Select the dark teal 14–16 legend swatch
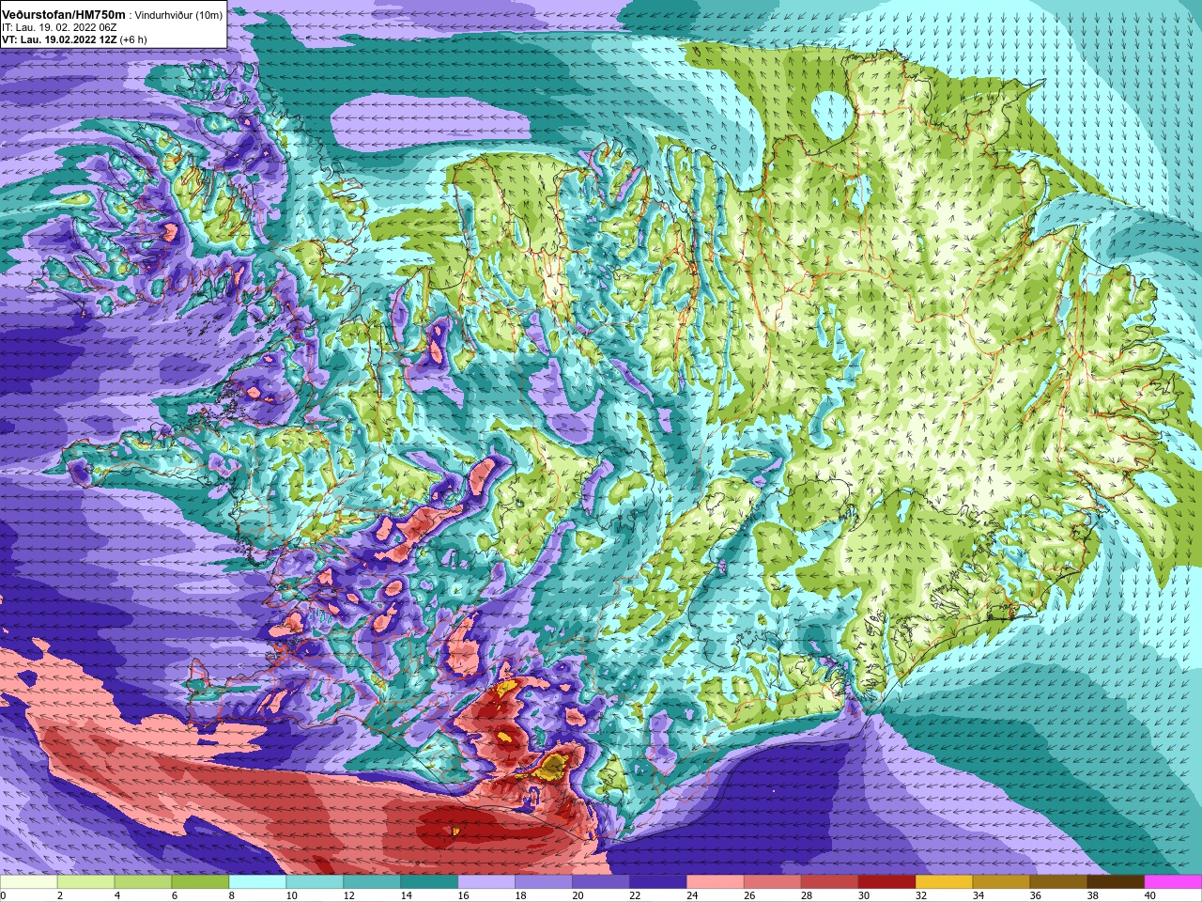The height and width of the screenshot is (902, 1202). pyautogui.click(x=430, y=882)
